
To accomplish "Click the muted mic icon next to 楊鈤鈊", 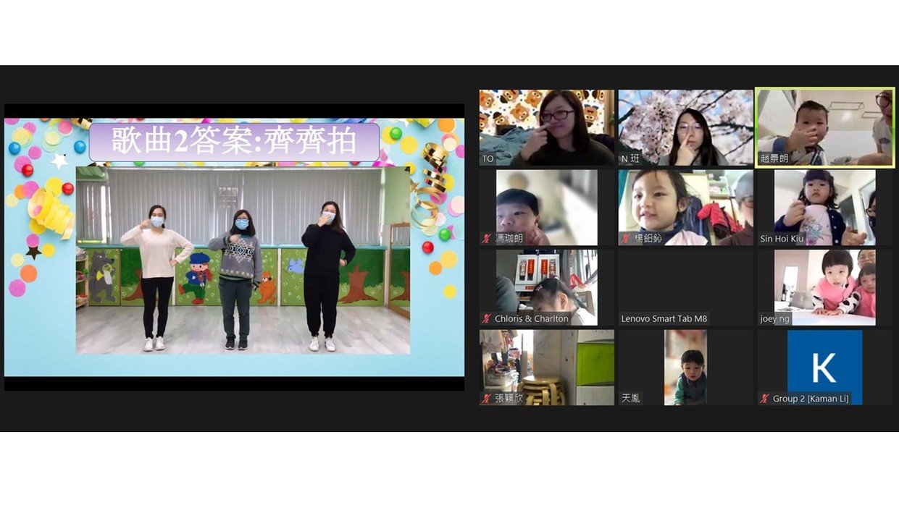I will click(x=625, y=238).
